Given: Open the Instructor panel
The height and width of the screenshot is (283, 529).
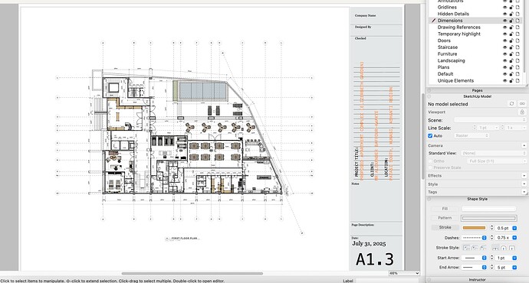Looking at the screenshot, I should [477, 280].
